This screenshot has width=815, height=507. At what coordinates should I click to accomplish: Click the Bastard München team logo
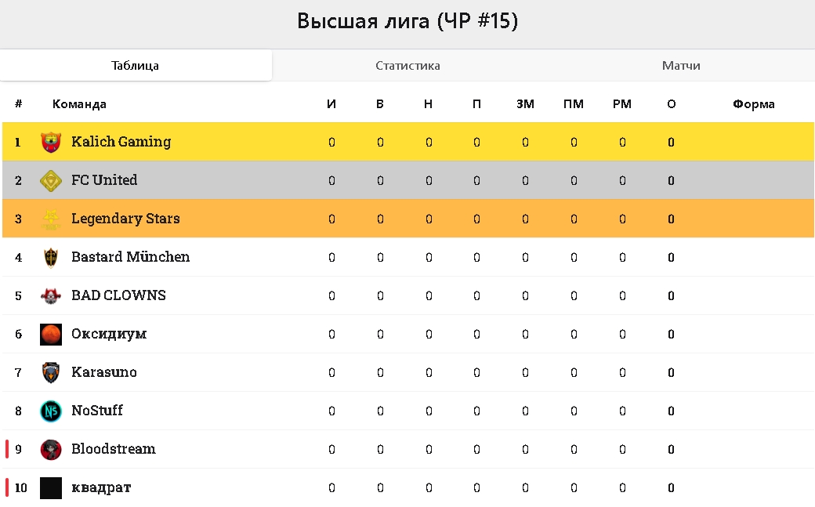[x=51, y=257]
